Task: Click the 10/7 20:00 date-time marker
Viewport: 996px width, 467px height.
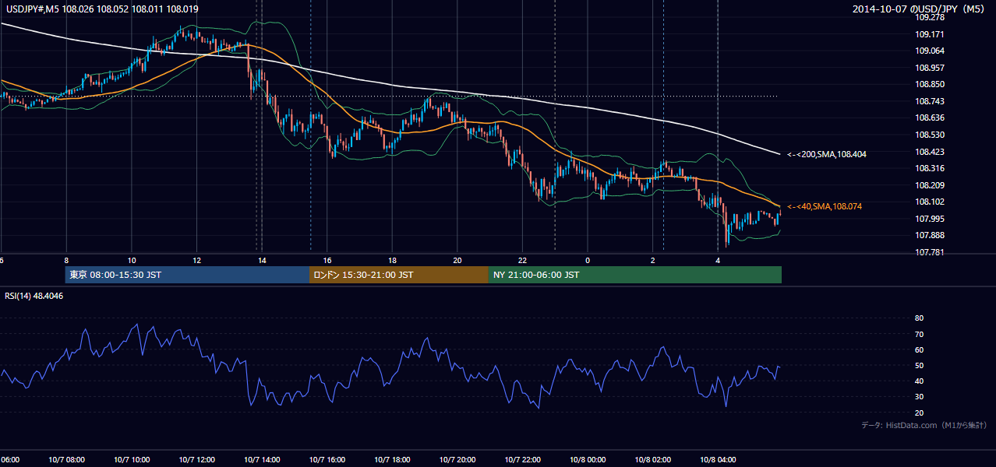Action: (x=457, y=460)
